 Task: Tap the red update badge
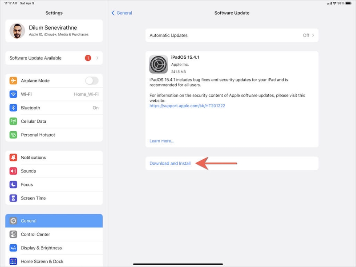(88, 58)
